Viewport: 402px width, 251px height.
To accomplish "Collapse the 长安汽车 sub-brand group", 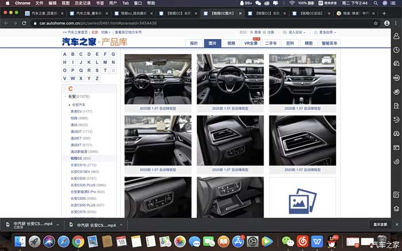I will pos(69,105).
